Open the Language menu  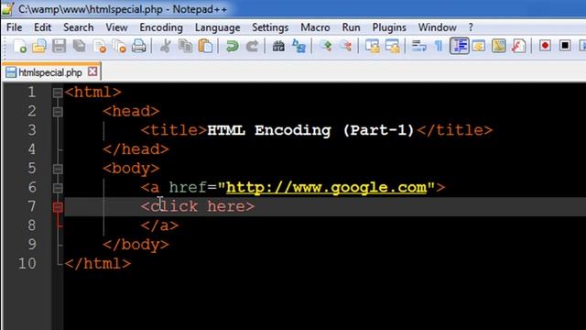tap(218, 27)
